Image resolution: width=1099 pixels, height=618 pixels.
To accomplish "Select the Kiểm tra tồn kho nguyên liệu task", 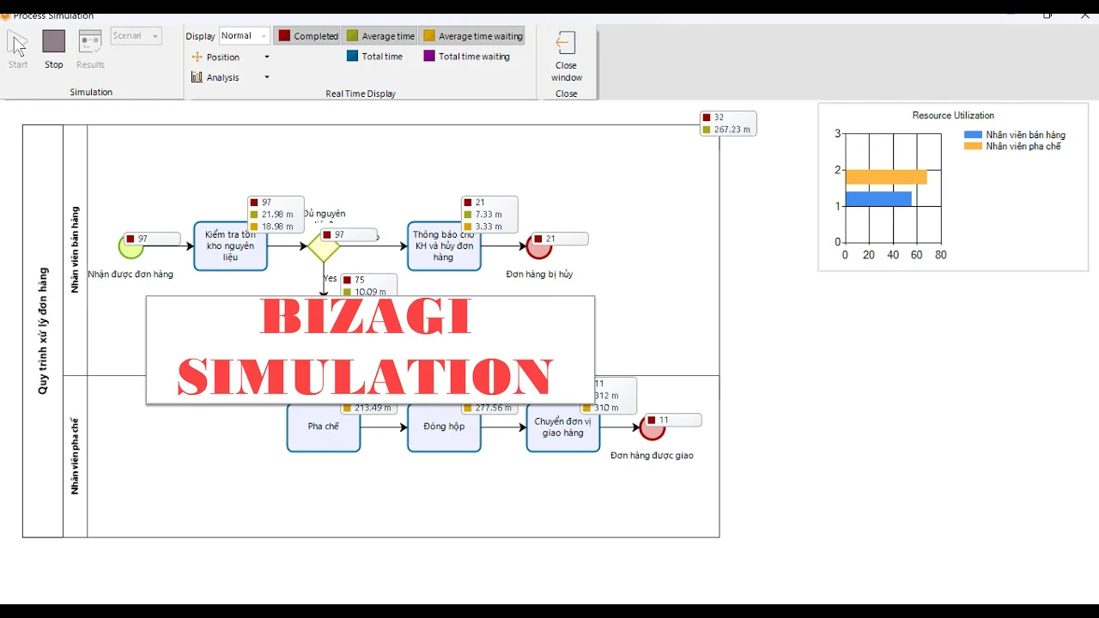I will coord(230,246).
